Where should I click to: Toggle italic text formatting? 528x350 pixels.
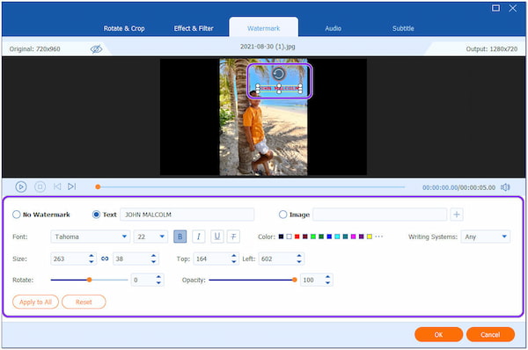tap(199, 237)
